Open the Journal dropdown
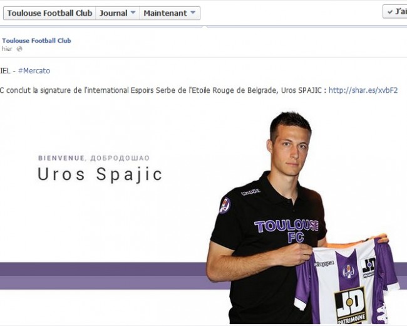 [118, 13]
